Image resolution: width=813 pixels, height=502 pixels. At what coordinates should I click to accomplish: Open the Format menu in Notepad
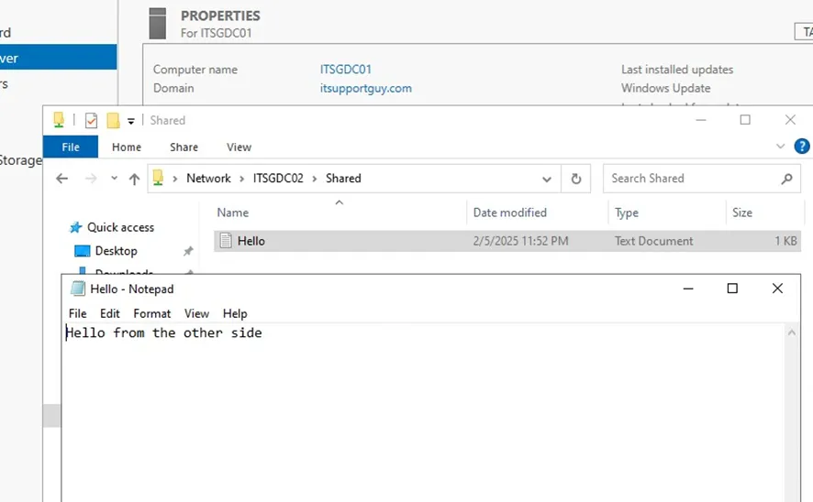click(x=152, y=313)
